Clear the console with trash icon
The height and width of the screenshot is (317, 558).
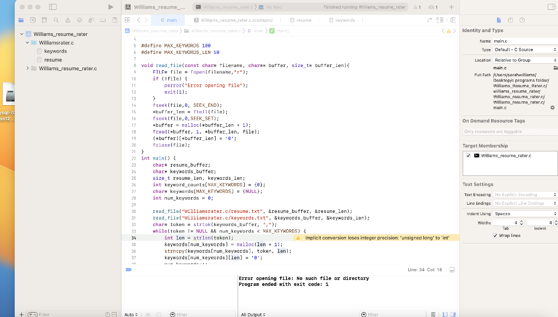tap(433, 314)
